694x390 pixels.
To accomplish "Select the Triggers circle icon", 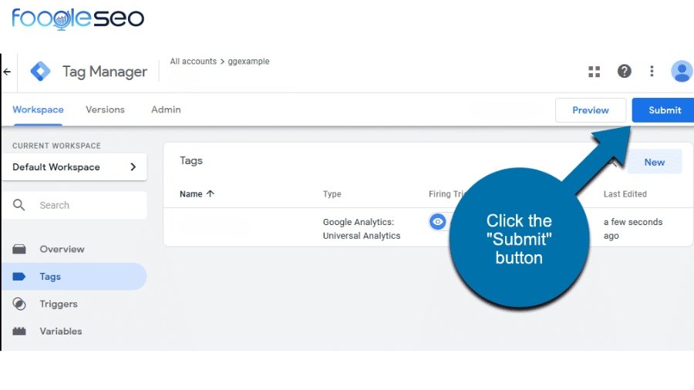I will pyautogui.click(x=19, y=304).
